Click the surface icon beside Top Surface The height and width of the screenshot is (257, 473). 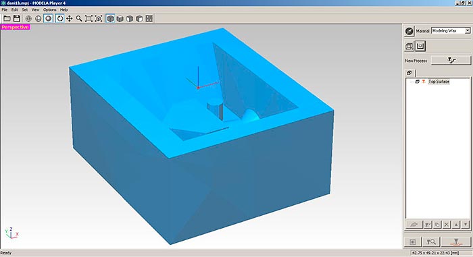418,82
